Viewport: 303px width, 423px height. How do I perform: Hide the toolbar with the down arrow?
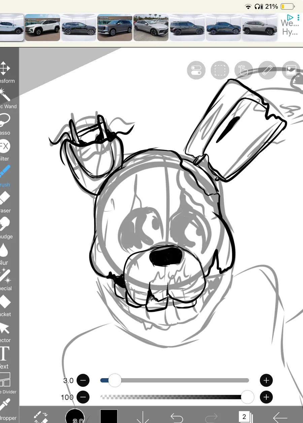143,417
